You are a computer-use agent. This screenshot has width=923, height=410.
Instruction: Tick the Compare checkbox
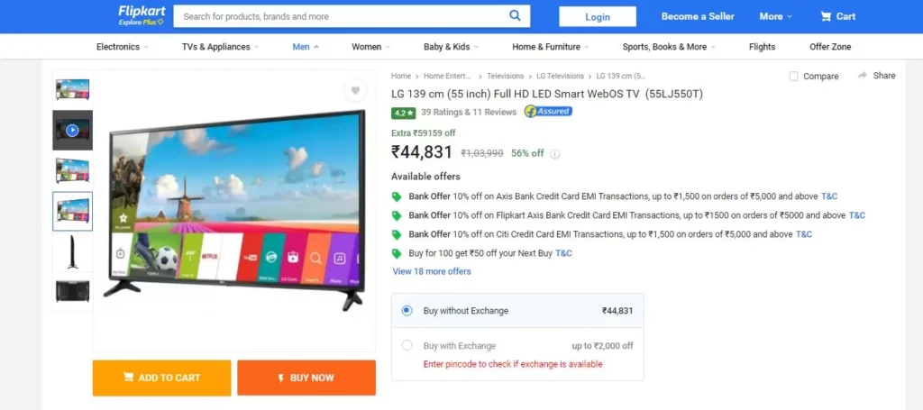(793, 76)
